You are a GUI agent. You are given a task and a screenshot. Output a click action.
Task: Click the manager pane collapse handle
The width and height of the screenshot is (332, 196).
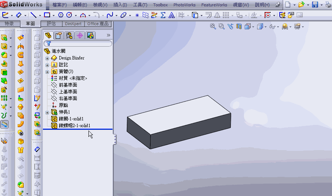115,140
